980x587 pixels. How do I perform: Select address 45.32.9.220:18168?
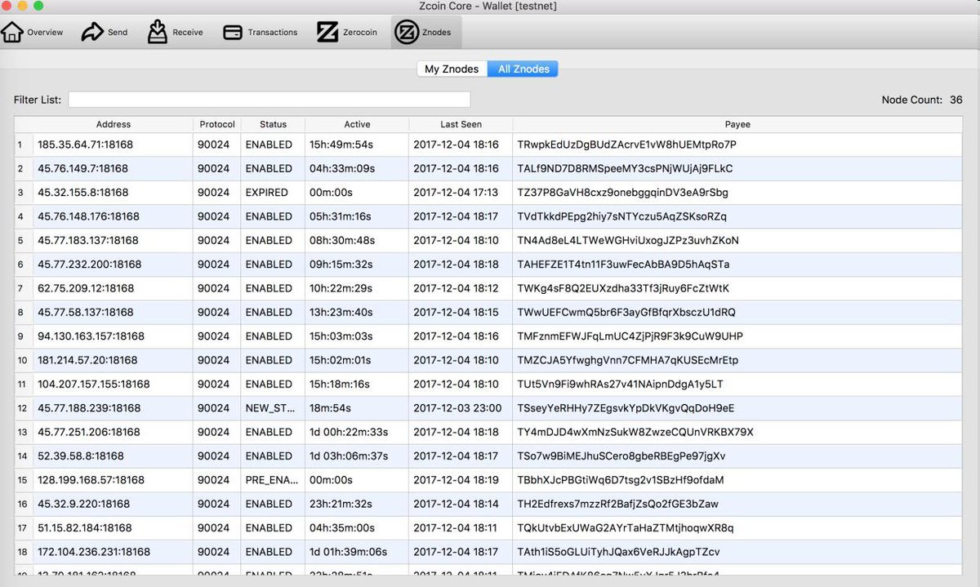[x=83, y=504]
